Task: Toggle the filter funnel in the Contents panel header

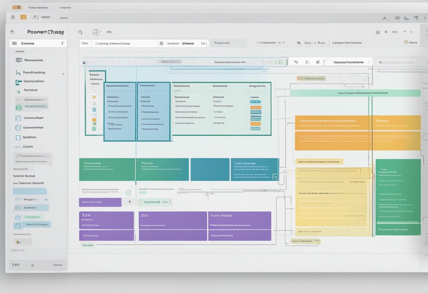Action: point(63,43)
